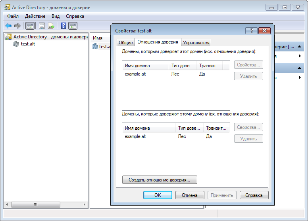
Task: Close the test.alt properties dialog
Action: 264,30
